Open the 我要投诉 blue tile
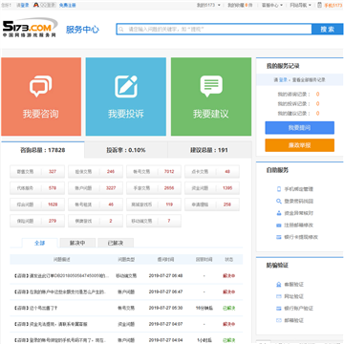Screen dimensions: 344x344 [x=126, y=97]
